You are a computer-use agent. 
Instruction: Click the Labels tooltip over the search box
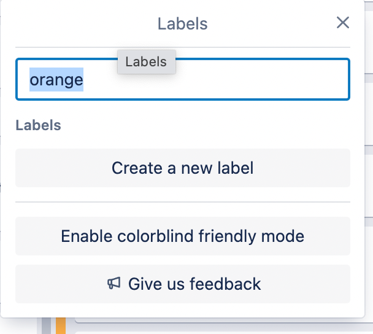146,62
